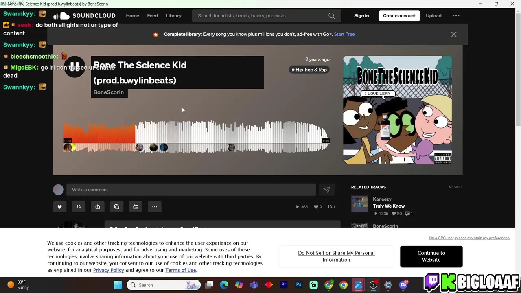Click Continue to Website
Screen dimensions: 521x293
pos(431,256)
